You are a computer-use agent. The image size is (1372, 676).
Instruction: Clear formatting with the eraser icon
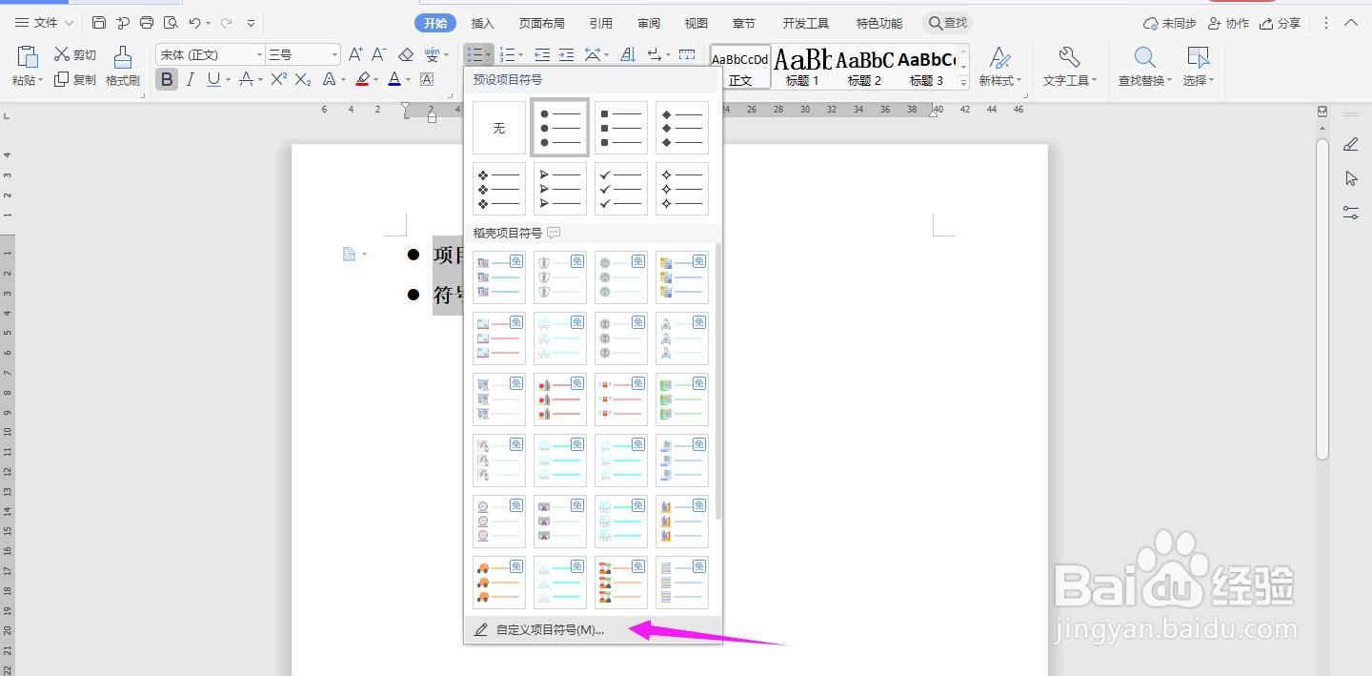pyautogui.click(x=406, y=54)
